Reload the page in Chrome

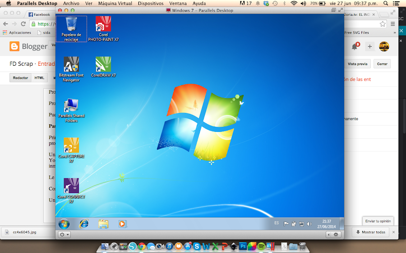pyautogui.click(x=23, y=24)
